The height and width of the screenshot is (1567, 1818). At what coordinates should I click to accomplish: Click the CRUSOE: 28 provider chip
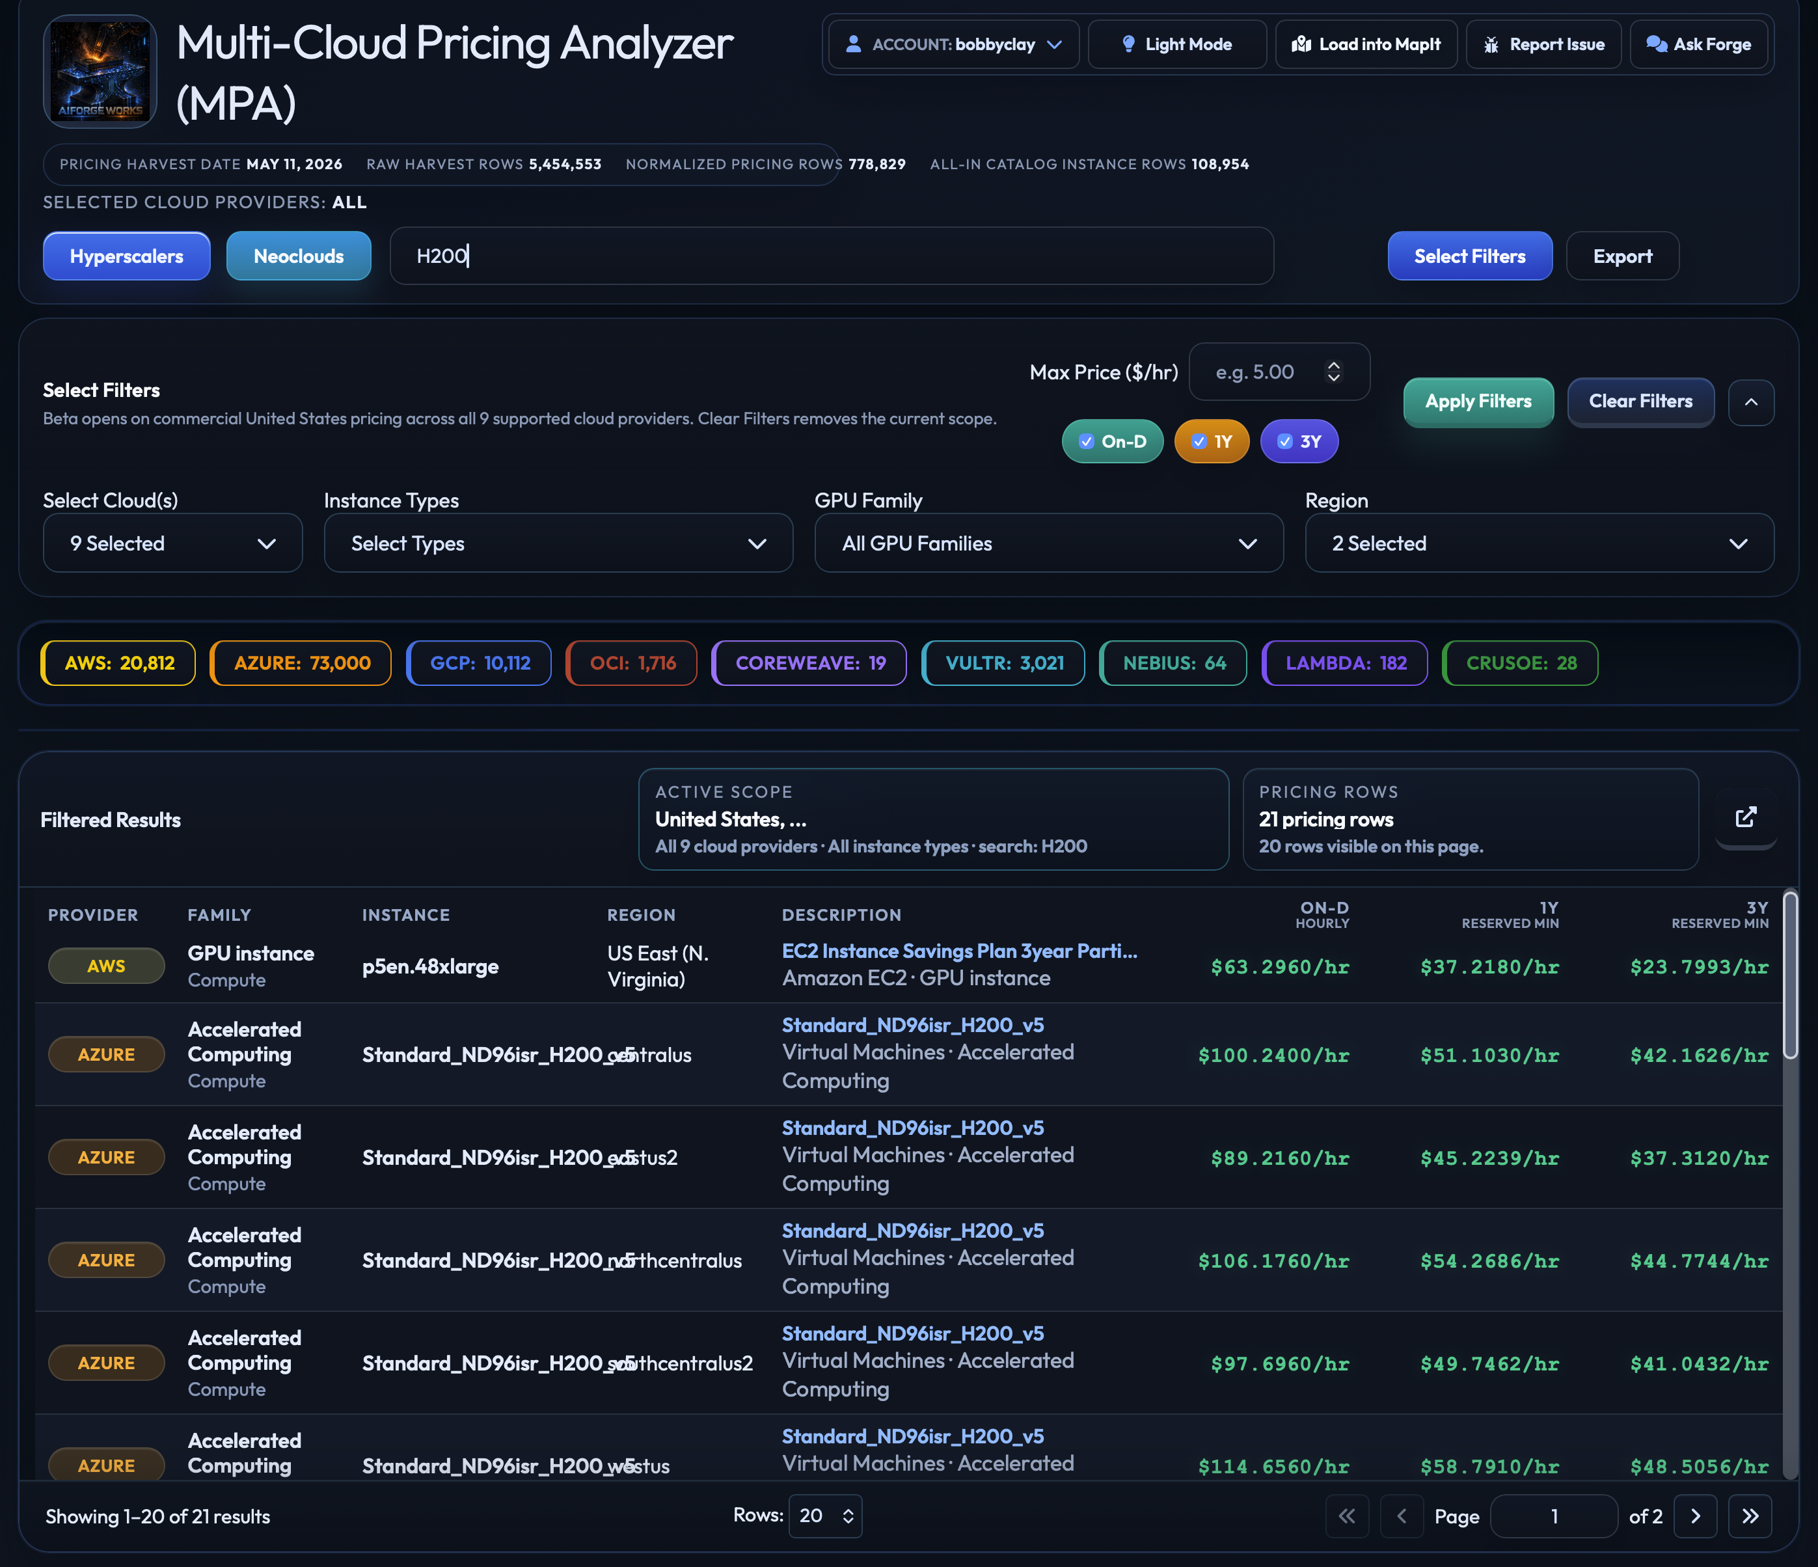pyautogui.click(x=1520, y=663)
